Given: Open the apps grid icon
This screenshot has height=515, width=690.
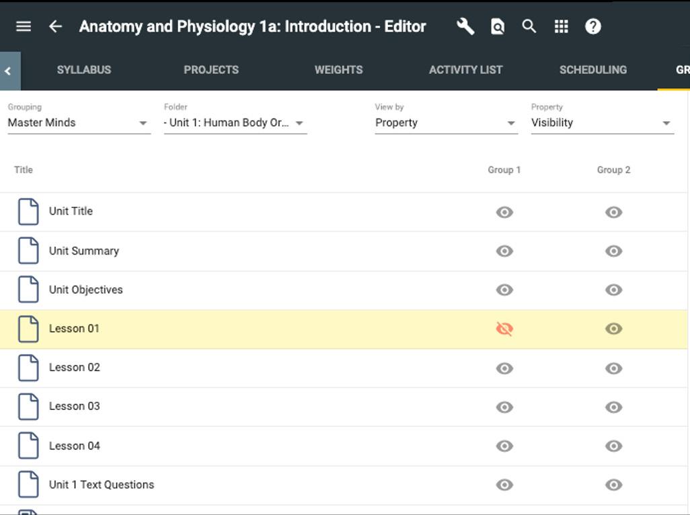Looking at the screenshot, I should (561, 26).
